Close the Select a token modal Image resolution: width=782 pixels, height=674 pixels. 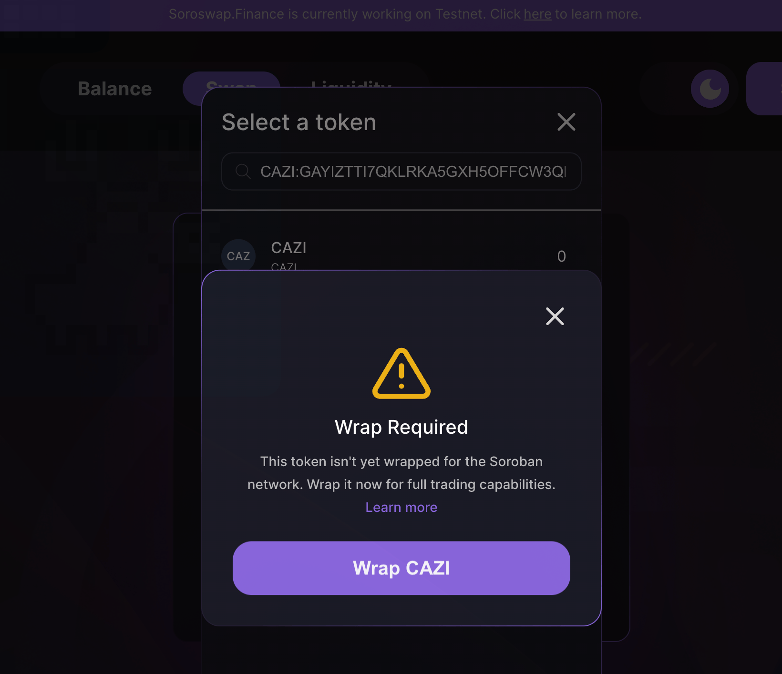(x=566, y=122)
